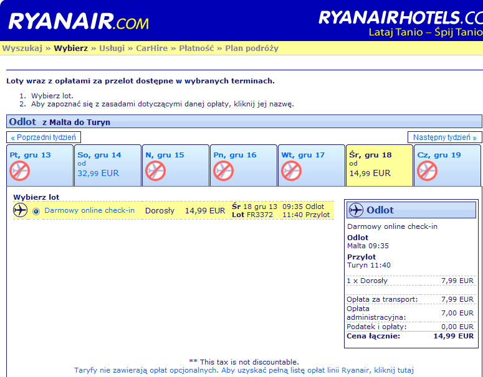Open Darmowy online check-in link in flight row
This screenshot has width=483, height=377.
(90, 210)
